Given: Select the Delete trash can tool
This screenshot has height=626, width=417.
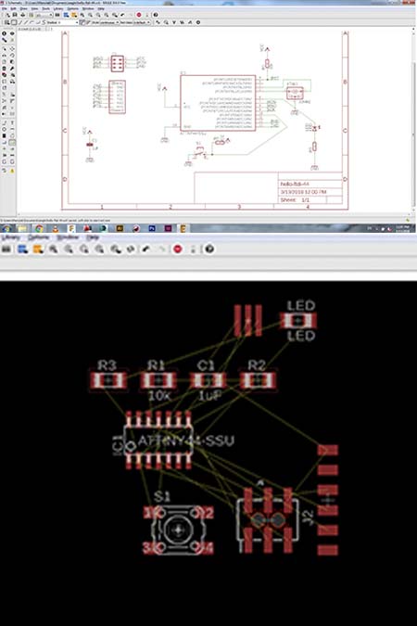Looking at the screenshot, I should click(4, 69).
